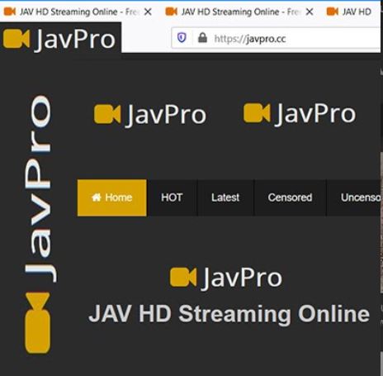Click the house icon in Home button
This screenshot has height=376, width=383.
coord(97,198)
